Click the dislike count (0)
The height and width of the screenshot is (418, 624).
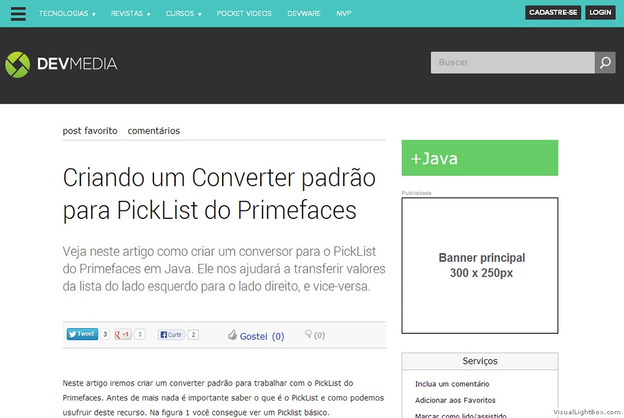pos(319,335)
